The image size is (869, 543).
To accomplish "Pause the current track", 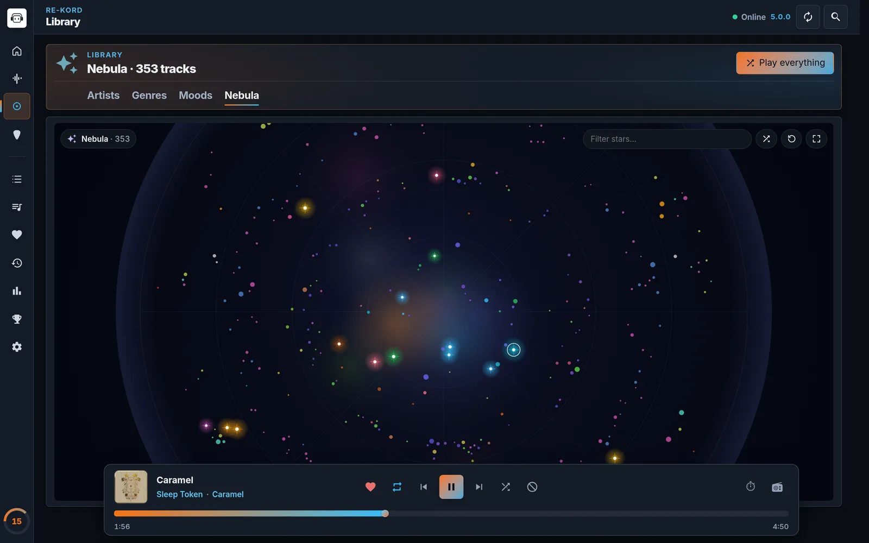I will coord(451,487).
